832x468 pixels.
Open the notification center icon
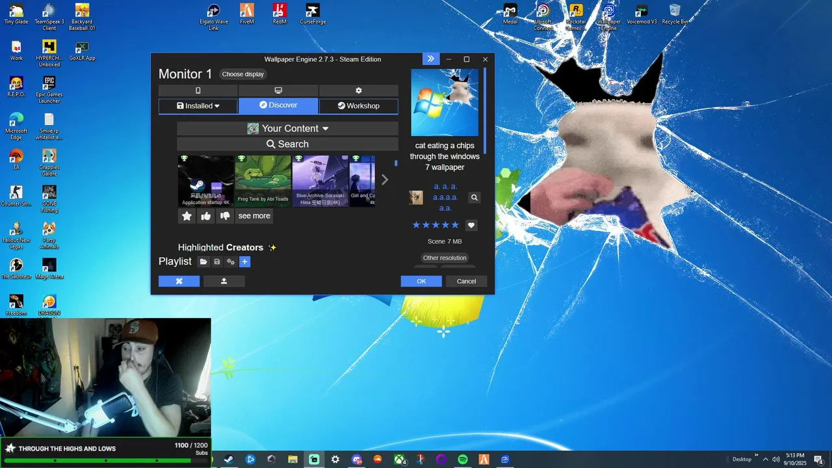point(818,460)
